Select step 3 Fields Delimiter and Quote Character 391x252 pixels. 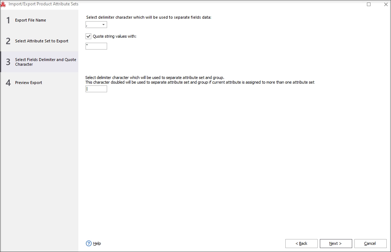[x=40, y=62]
